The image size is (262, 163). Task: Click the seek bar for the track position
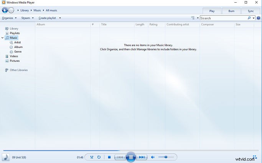click(131, 150)
